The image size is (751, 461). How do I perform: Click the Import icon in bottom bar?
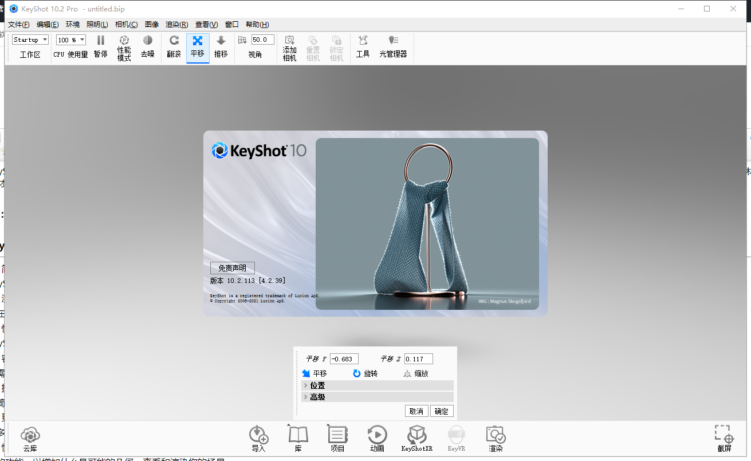[258, 435]
